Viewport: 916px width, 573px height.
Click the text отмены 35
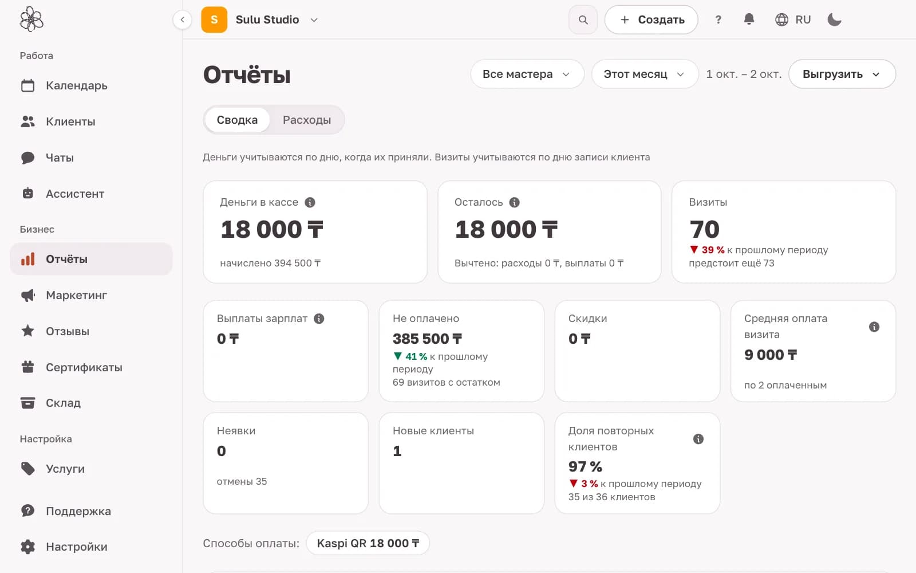tap(242, 481)
